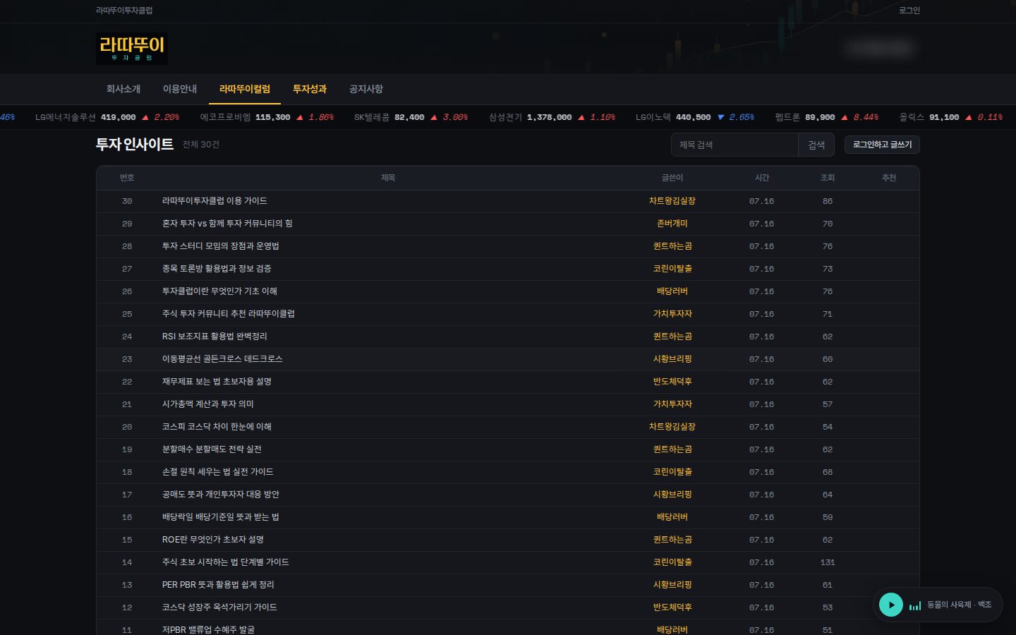This screenshot has height=635, width=1016.
Task: Click the LG이노텍 ticker item
Action: tap(695, 117)
